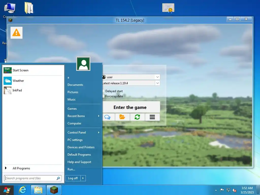Open File Explorer from the taskbar
This screenshot has height=195, width=260.
38,190
